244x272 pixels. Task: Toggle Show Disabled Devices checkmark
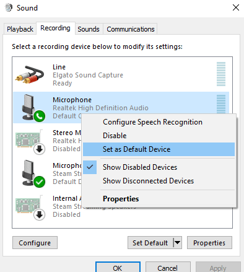[90, 167]
